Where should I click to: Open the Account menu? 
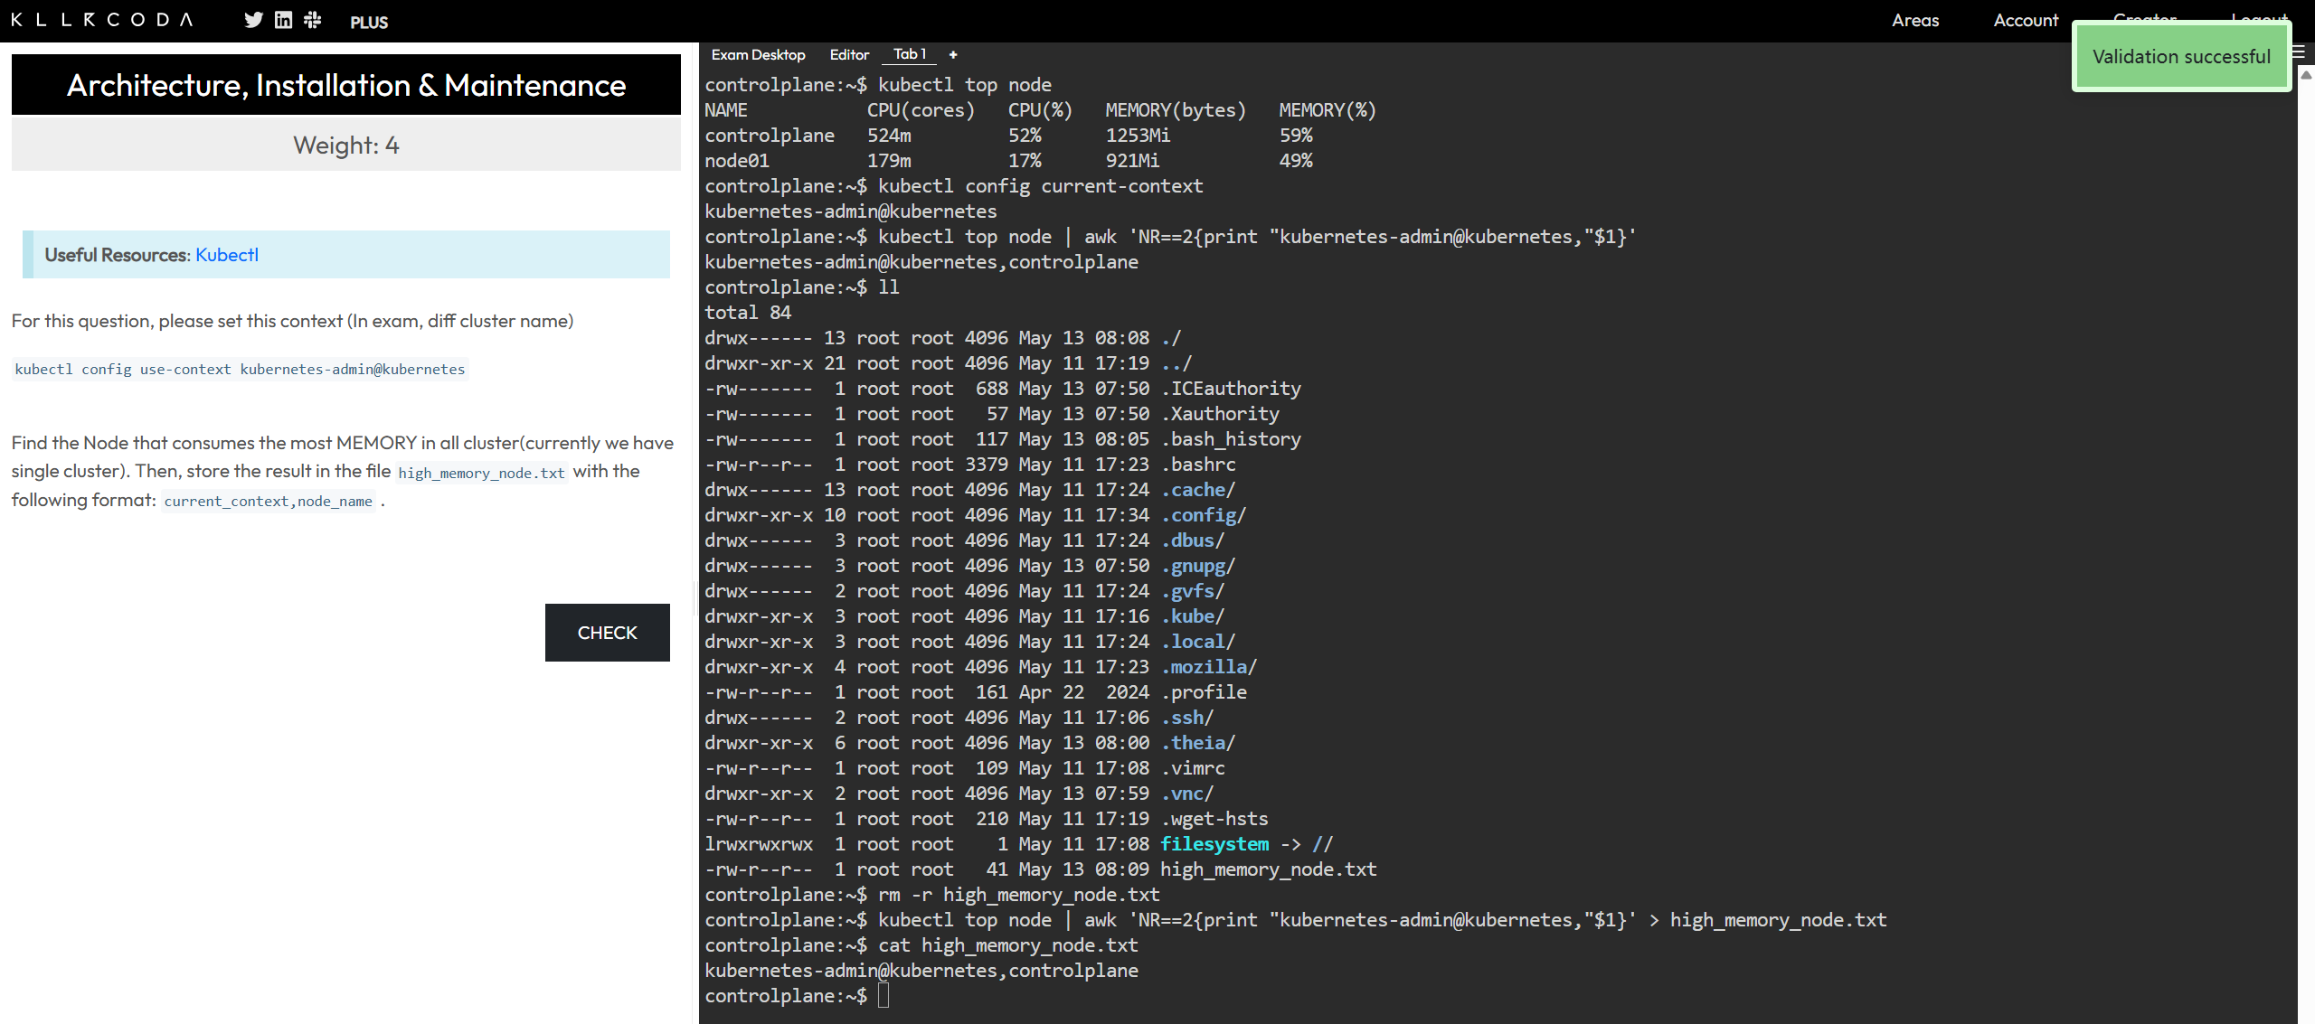[x=2026, y=20]
